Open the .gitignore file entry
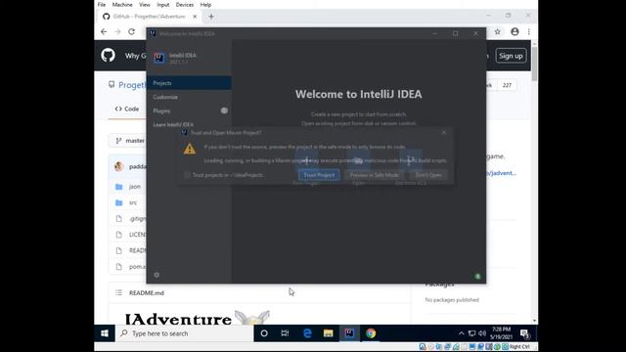626x352 pixels. tap(137, 219)
